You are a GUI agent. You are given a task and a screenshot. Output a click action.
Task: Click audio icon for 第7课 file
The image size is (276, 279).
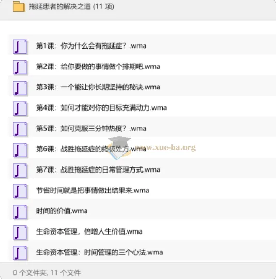[x=20, y=171]
